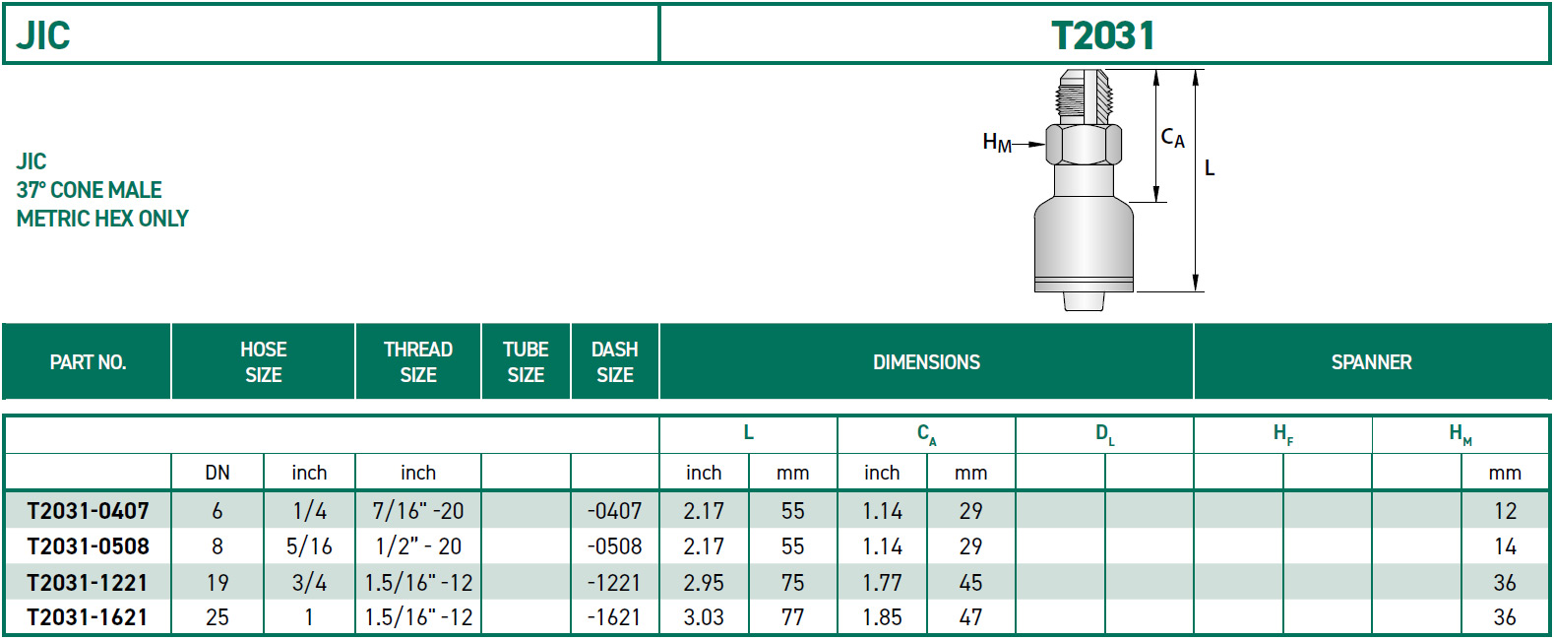Click CA inch value '1.77'

(x=882, y=583)
